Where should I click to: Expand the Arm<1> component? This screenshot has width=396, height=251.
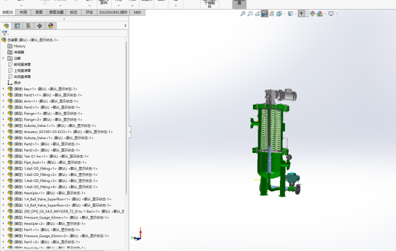click(3, 101)
